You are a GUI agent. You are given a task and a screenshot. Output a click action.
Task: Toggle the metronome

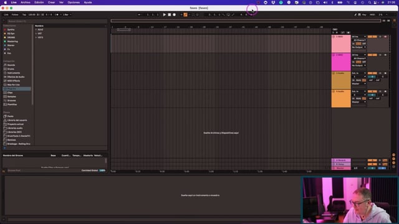(x=57, y=15)
